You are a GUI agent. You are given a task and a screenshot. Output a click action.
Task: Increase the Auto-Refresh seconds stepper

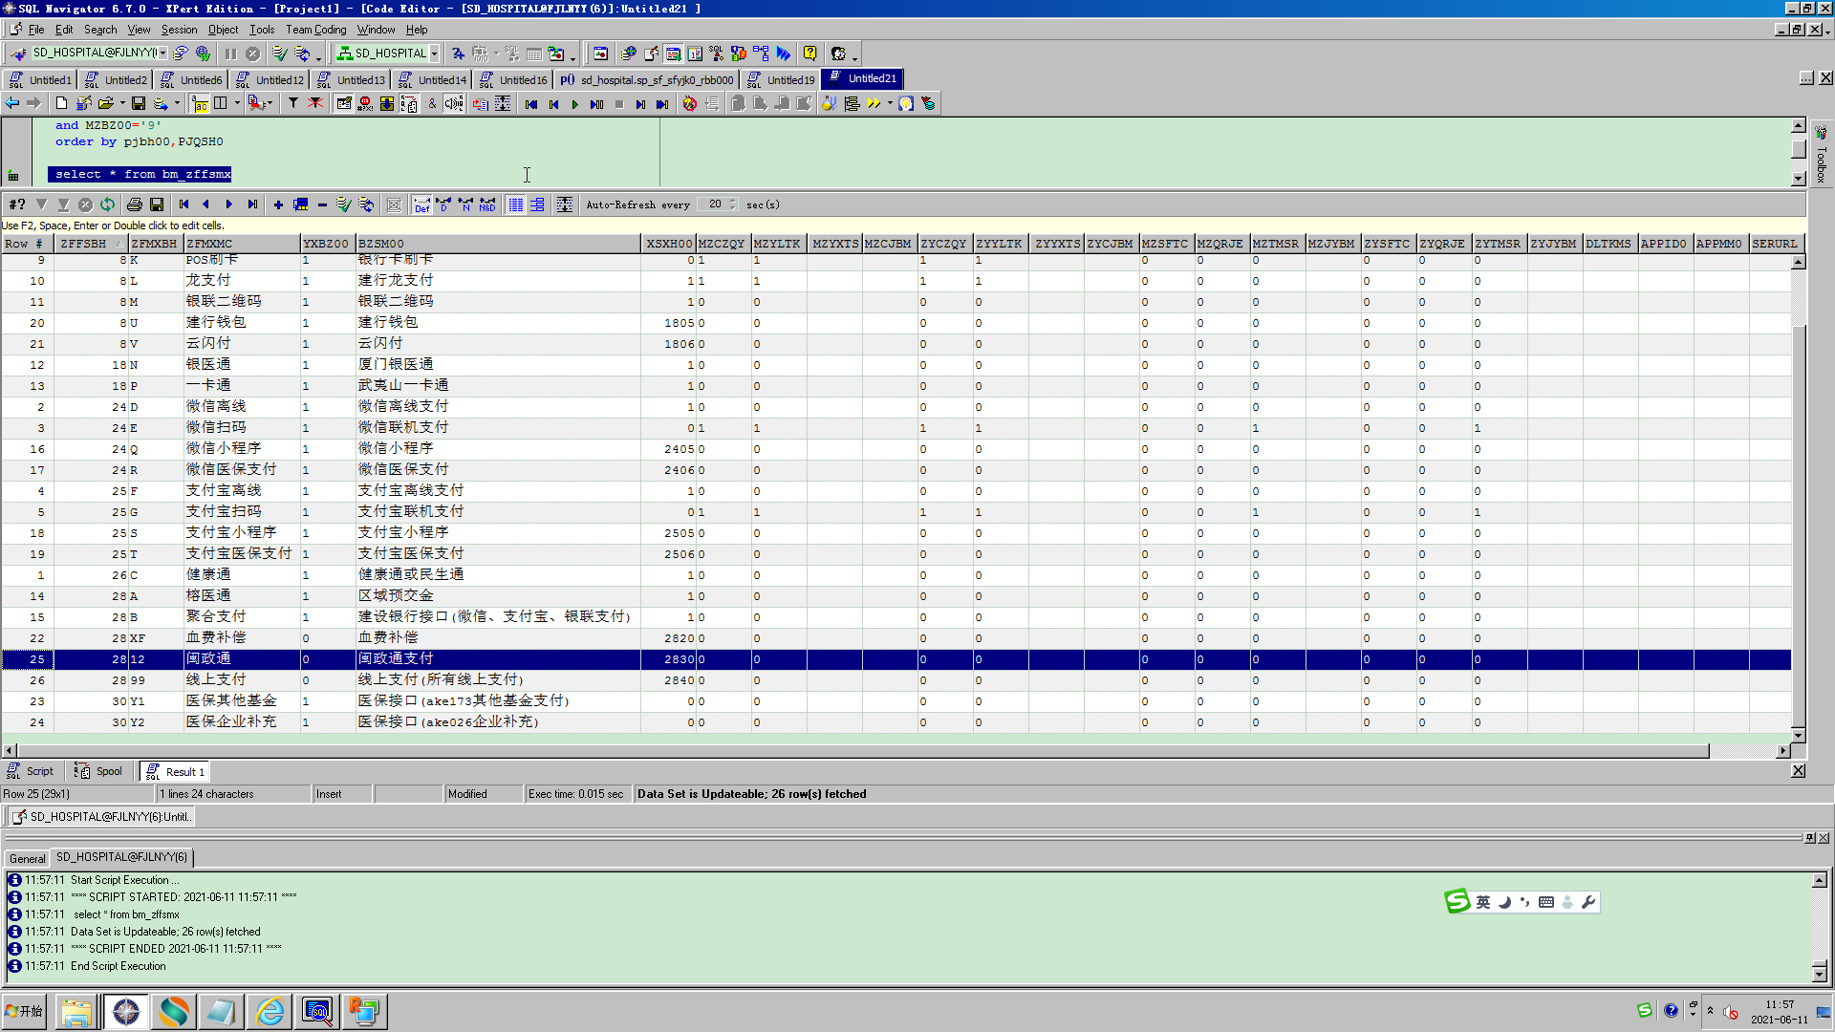(x=733, y=201)
